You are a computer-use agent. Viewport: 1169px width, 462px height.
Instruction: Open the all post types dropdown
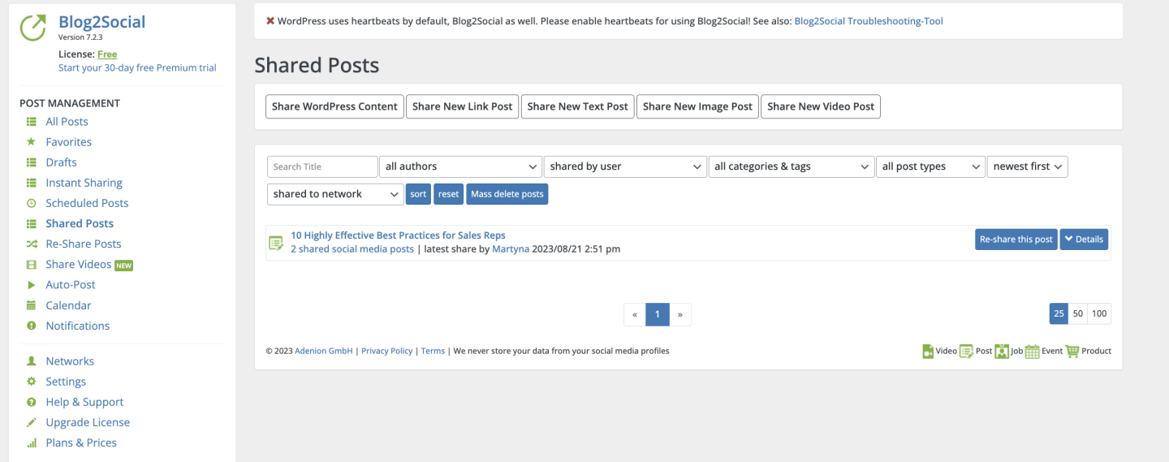(930, 166)
